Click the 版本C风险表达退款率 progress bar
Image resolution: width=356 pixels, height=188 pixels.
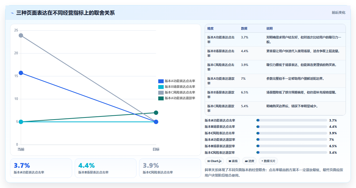point(292,153)
